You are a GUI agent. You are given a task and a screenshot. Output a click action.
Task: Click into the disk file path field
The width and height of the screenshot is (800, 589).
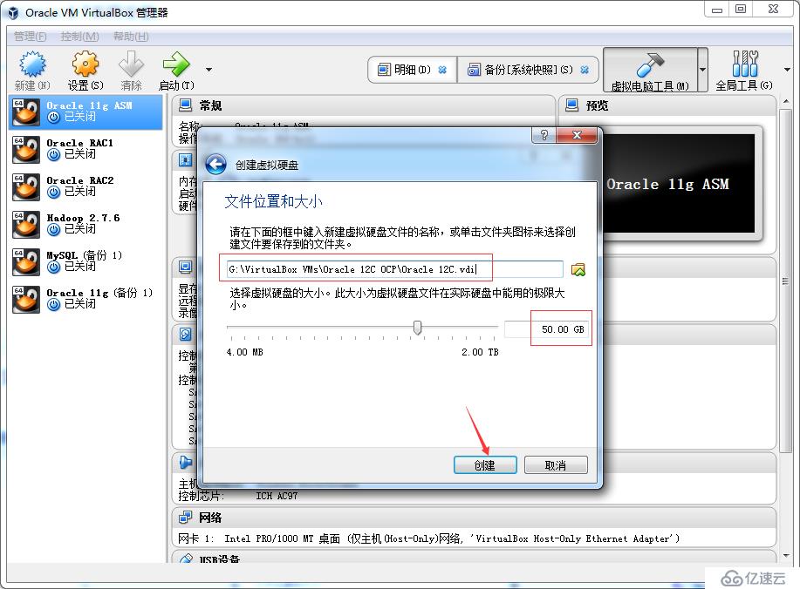(395, 269)
